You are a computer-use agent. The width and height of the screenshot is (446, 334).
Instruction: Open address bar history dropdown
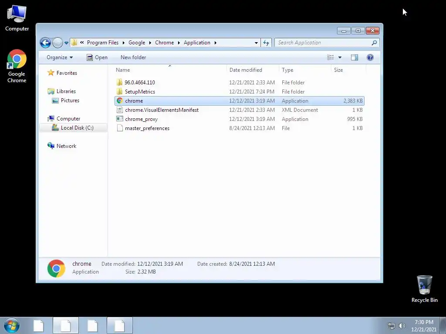[x=256, y=43]
